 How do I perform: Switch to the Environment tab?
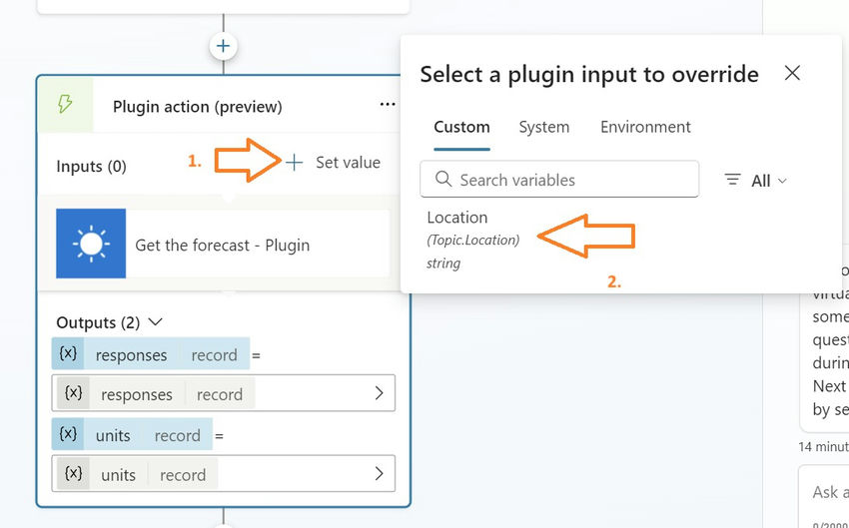tap(645, 127)
